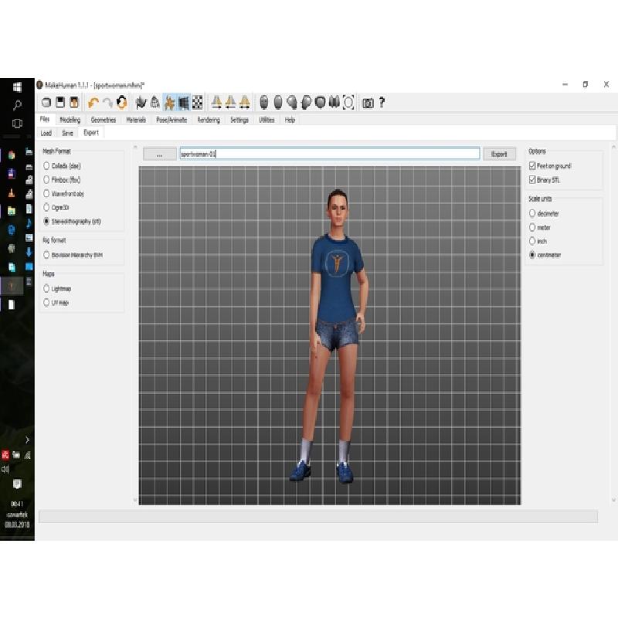Select Wavefront obj mesh format
This screenshot has width=618, height=618.
click(x=63, y=194)
